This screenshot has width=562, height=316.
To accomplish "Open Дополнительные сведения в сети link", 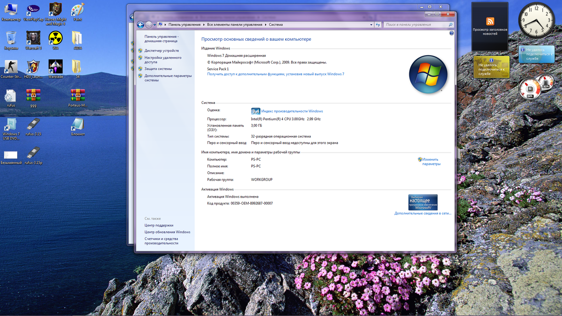I will (x=423, y=213).
